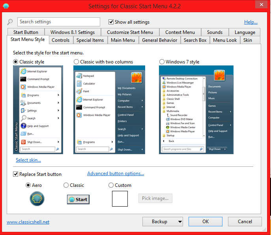The image size is (271, 235).
Task: Click the Aero seashell start button image
Action: [37, 199]
